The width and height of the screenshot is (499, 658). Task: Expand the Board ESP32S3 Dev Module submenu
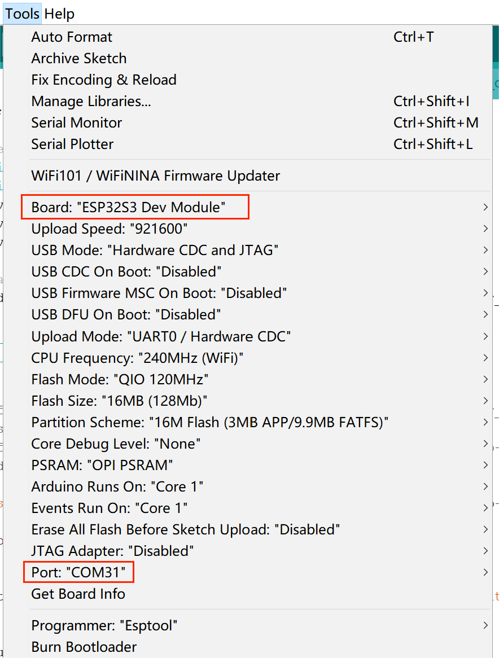tap(260, 207)
